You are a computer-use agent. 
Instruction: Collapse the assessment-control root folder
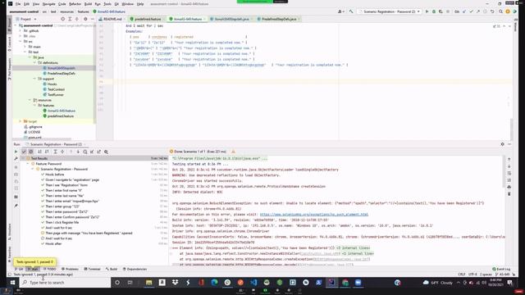point(16,25)
